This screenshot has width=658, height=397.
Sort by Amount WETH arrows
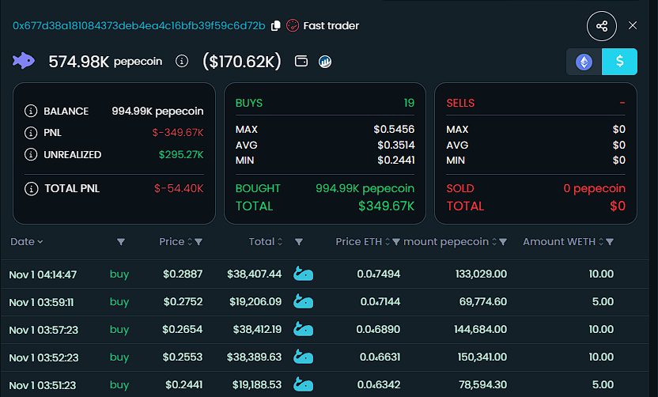pos(601,242)
